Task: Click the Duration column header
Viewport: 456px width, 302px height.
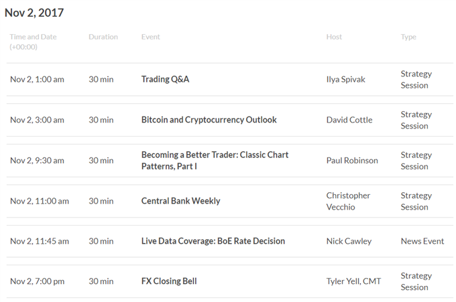Action: 103,37
